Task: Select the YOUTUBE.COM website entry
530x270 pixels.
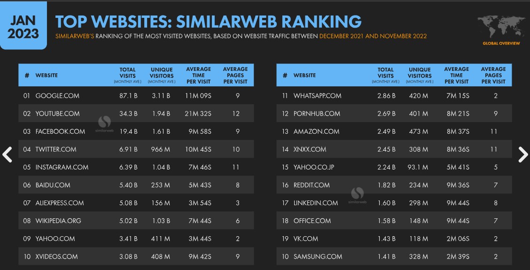Action: pos(57,114)
